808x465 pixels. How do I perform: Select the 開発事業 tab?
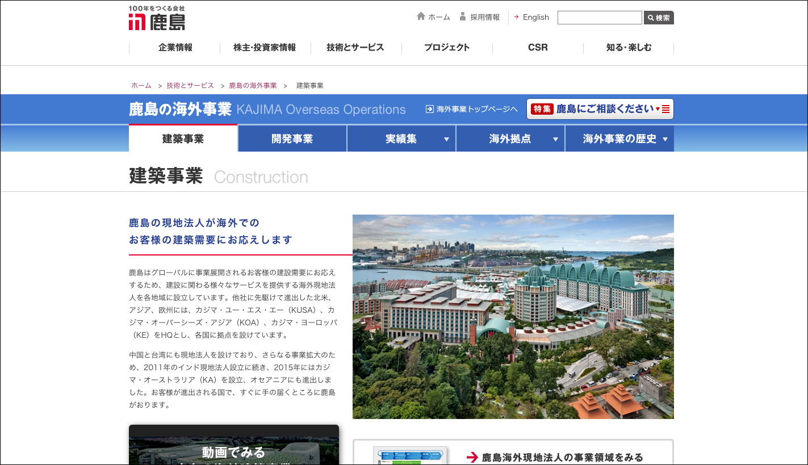[x=292, y=139]
